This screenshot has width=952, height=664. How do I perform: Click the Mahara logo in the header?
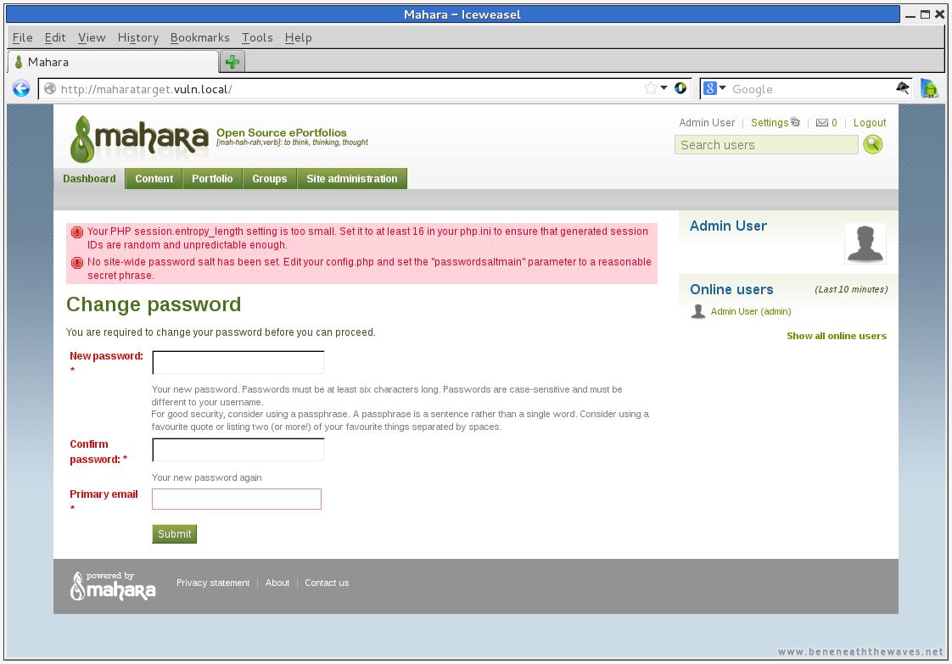[x=140, y=138]
